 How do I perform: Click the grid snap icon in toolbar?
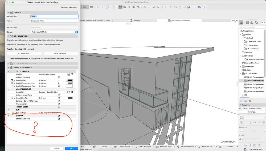[92, 7]
